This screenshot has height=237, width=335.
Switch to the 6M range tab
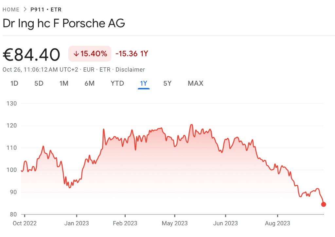coord(90,83)
